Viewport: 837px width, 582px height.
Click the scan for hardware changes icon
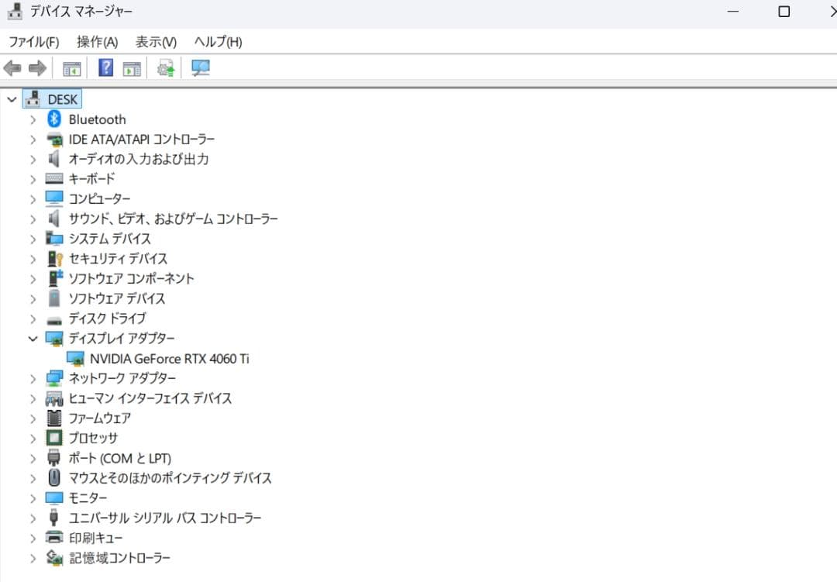click(201, 68)
